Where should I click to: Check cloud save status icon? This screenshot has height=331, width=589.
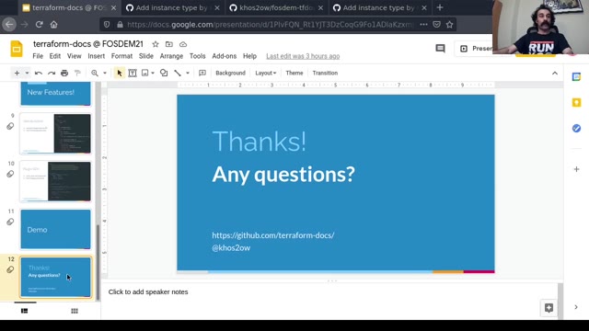point(183,44)
